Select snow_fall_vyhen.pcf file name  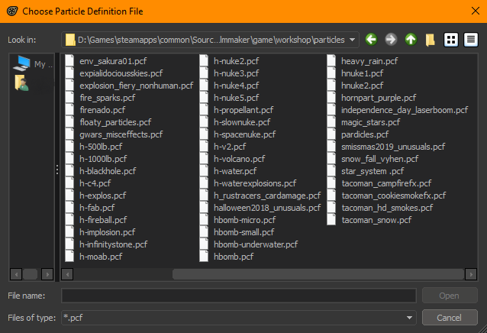click(x=380, y=159)
